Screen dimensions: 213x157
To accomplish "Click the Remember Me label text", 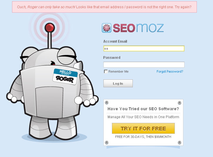I will coord(118,71).
